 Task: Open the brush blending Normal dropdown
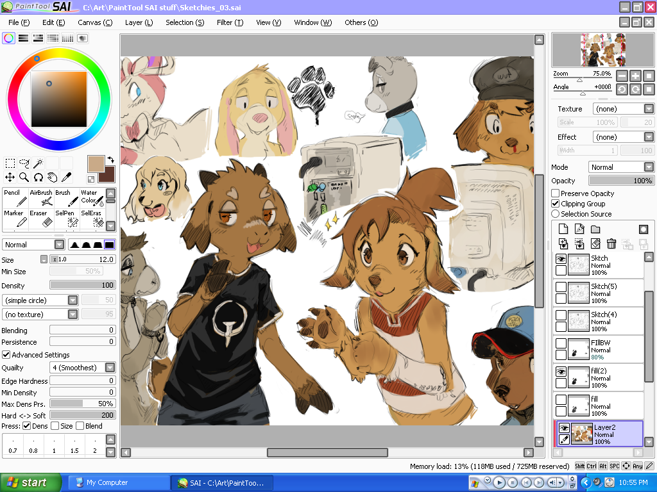pyautogui.click(x=33, y=245)
